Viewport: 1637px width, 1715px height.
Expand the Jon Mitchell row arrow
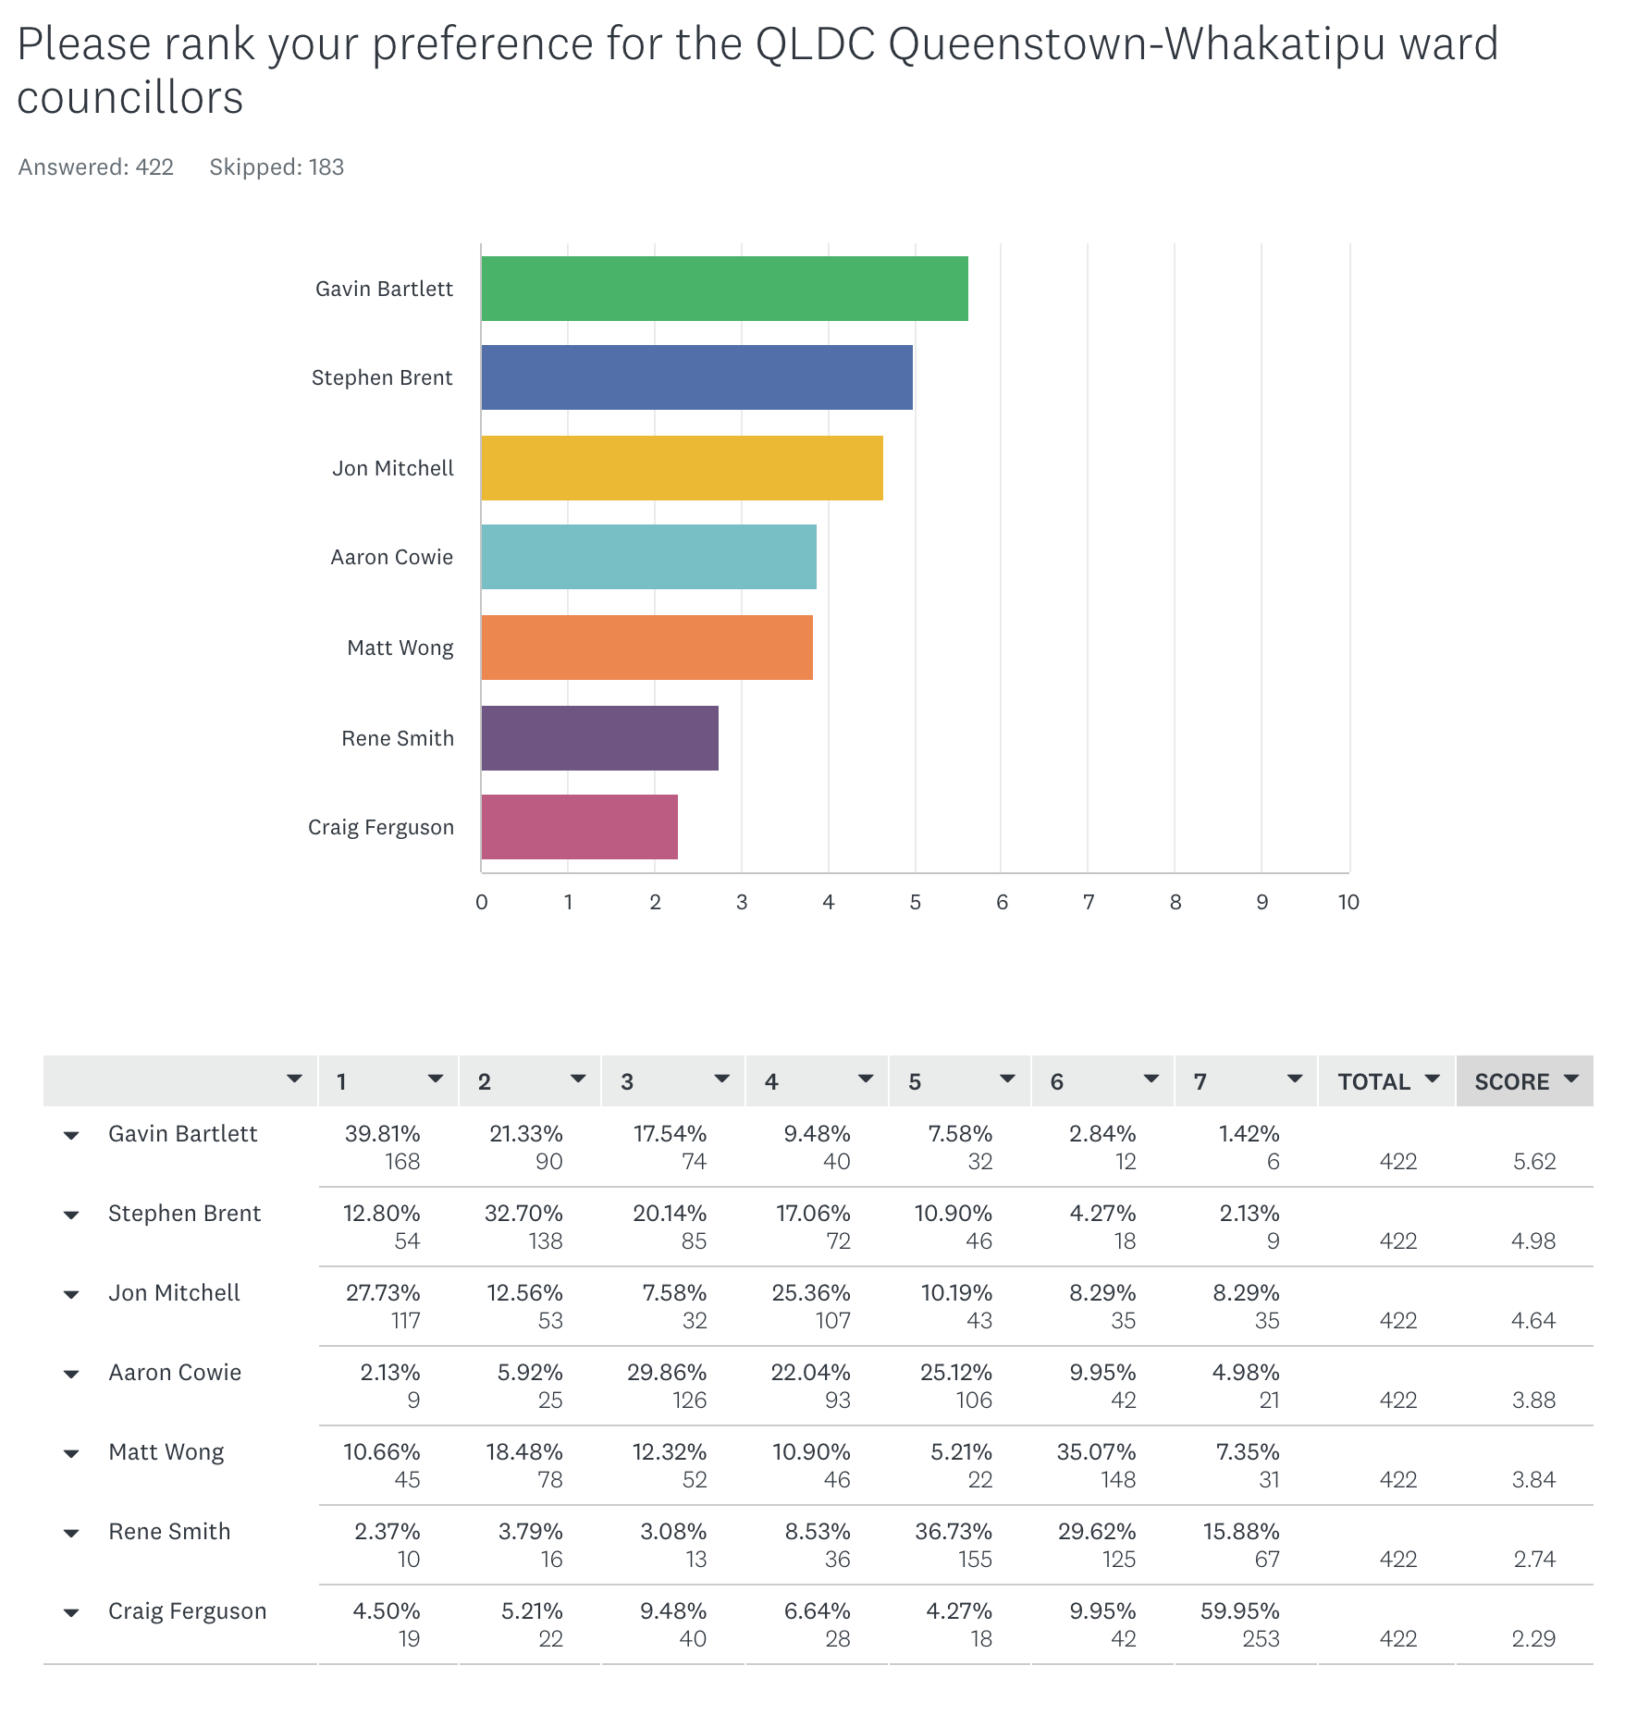(x=71, y=1295)
